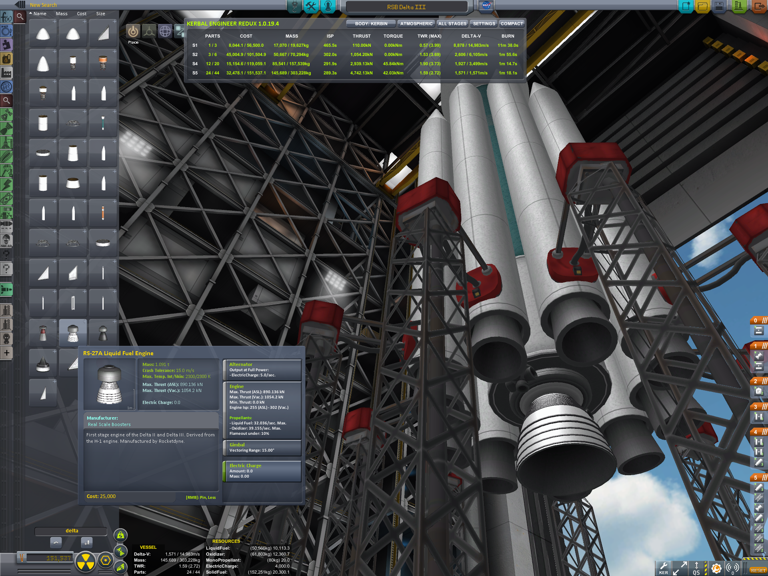This screenshot has height=576, width=768.
Task: Click the New Search label
Action: (43, 5)
